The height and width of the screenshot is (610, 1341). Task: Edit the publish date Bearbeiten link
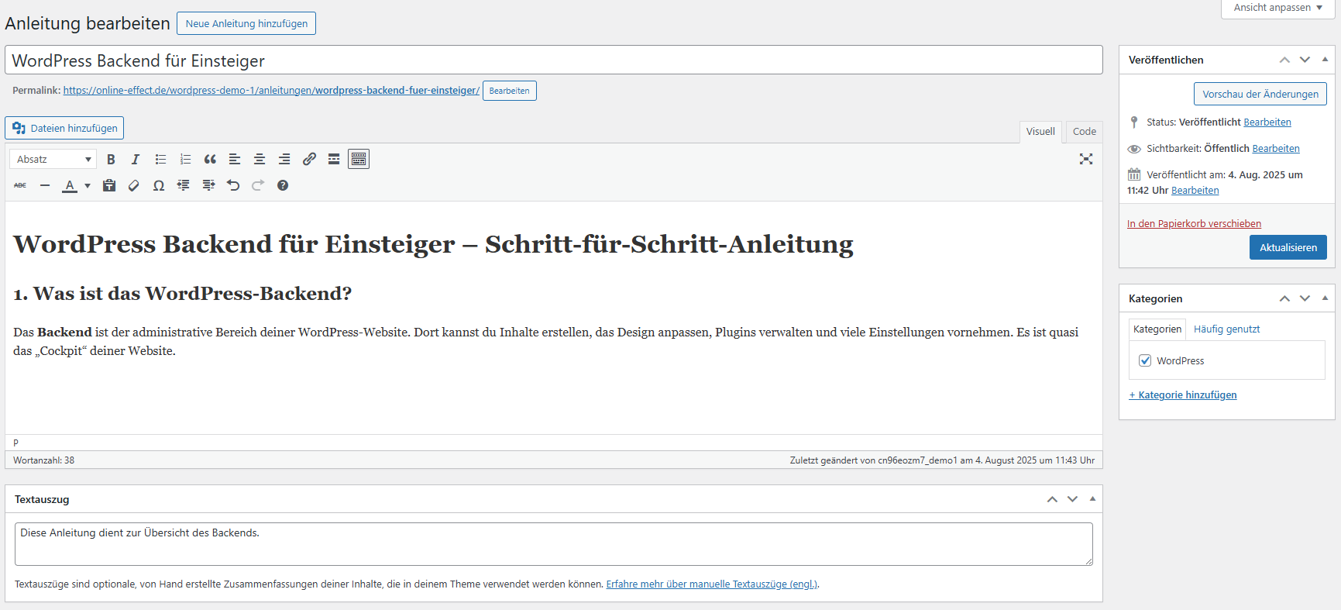1195,191
